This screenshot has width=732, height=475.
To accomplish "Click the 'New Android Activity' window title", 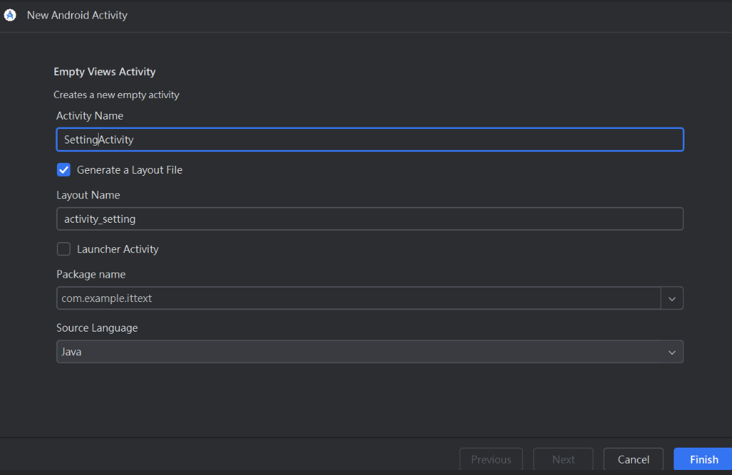I will click(77, 15).
